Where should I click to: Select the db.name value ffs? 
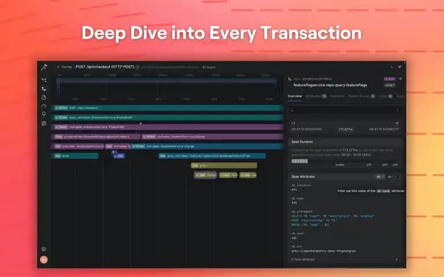[x=294, y=203]
